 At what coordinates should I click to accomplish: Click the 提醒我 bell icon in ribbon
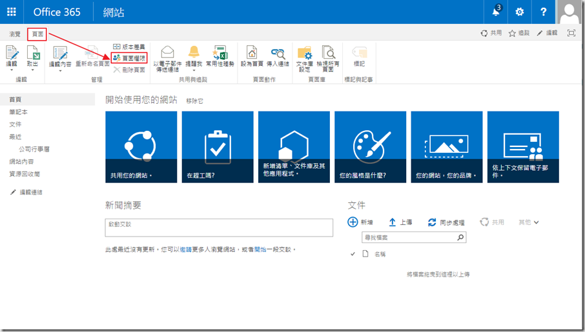coord(194,52)
